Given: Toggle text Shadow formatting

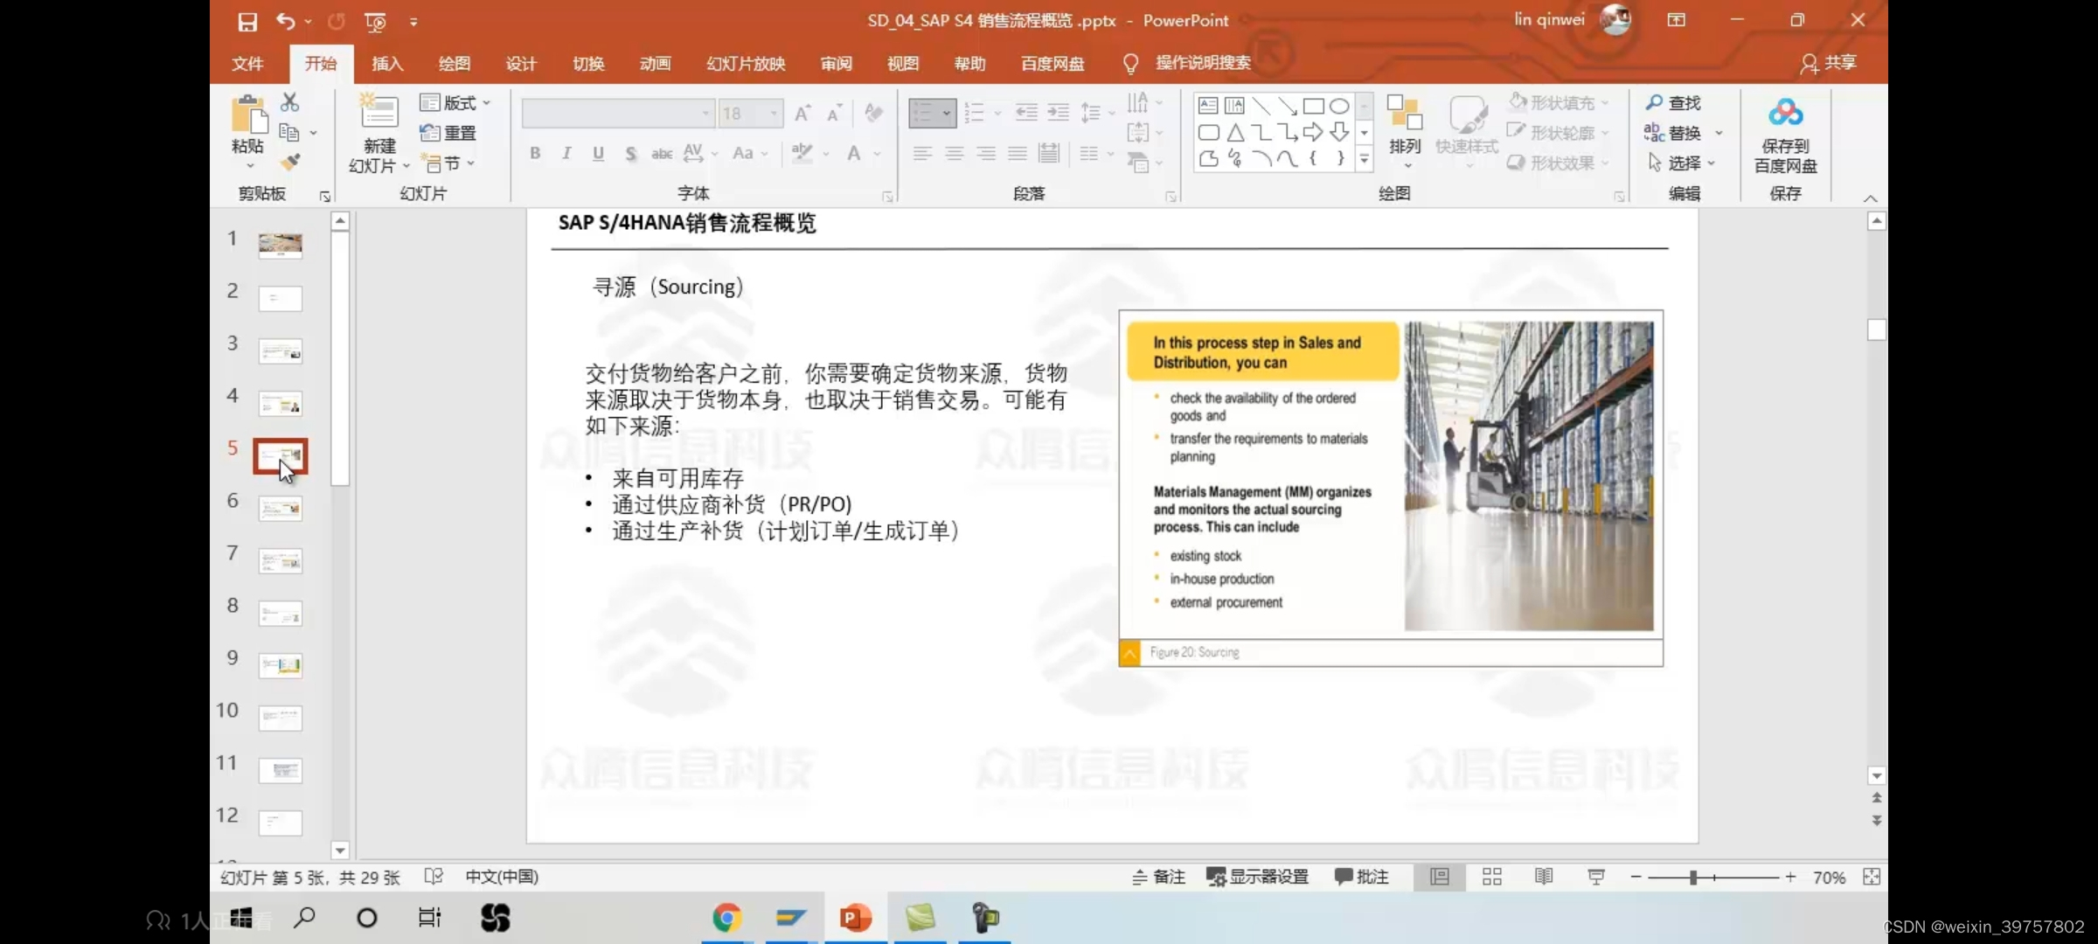Looking at the screenshot, I should 630,154.
